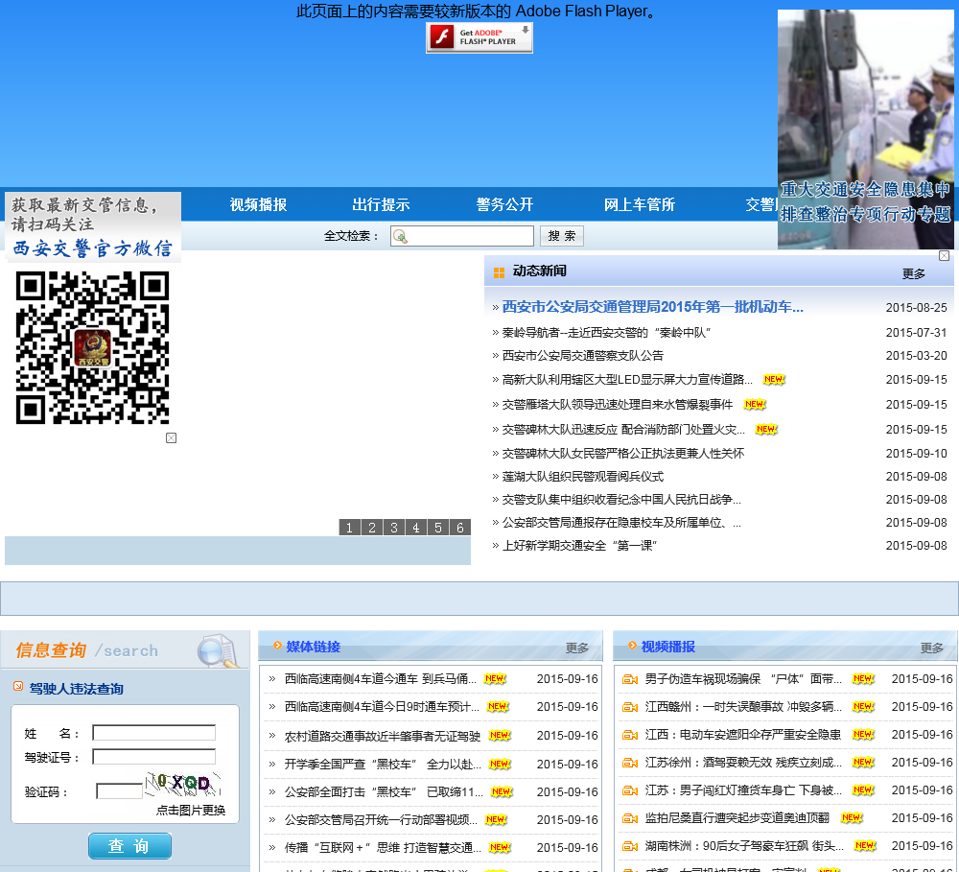Click camera icon beside 湖南株洲：90后女子驾豪车
Viewport: 959px width, 872px height.
click(x=630, y=846)
